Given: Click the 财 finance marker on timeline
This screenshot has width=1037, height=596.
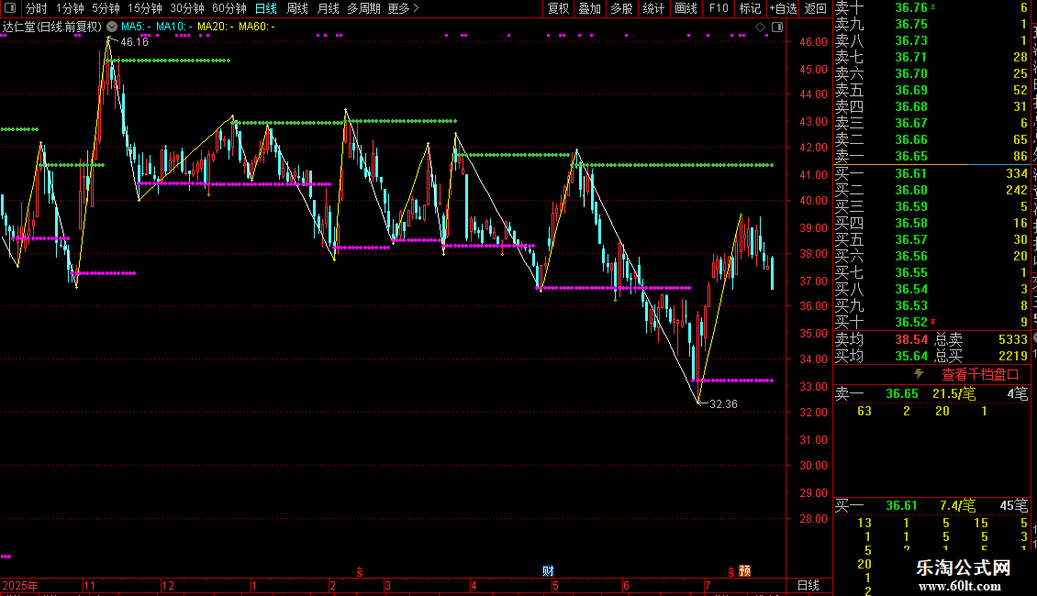Looking at the screenshot, I should tap(548, 571).
